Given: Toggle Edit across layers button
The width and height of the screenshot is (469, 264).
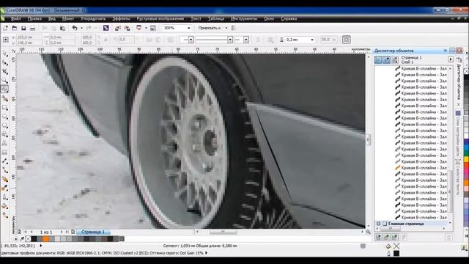Looking at the screenshot, I should tap(386, 60).
